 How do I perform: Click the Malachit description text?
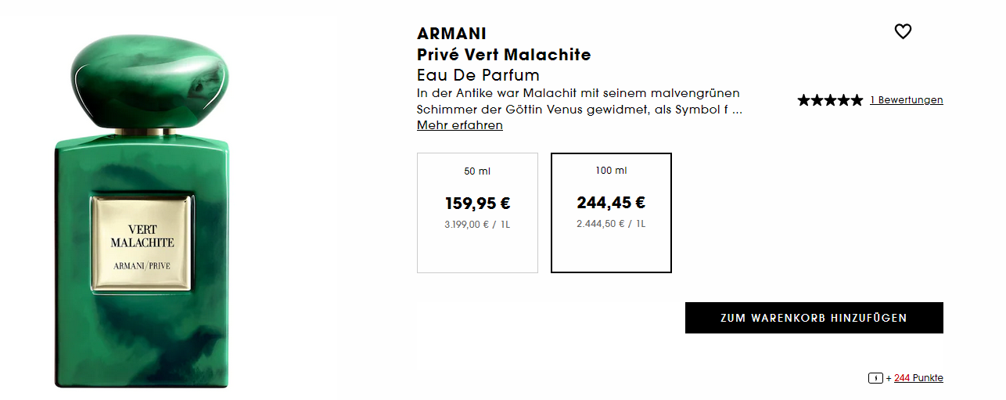(579, 101)
